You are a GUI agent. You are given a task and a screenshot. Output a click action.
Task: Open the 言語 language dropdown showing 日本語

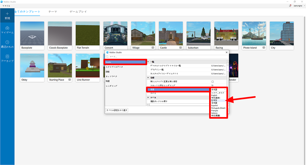pos(218,90)
